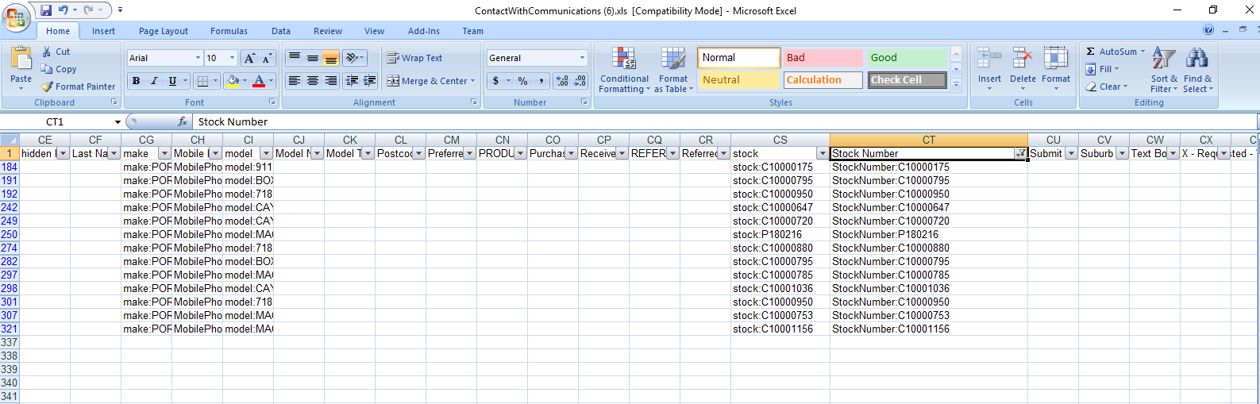Open the General number format dropdown
This screenshot has width=1260, height=404.
coord(582,58)
